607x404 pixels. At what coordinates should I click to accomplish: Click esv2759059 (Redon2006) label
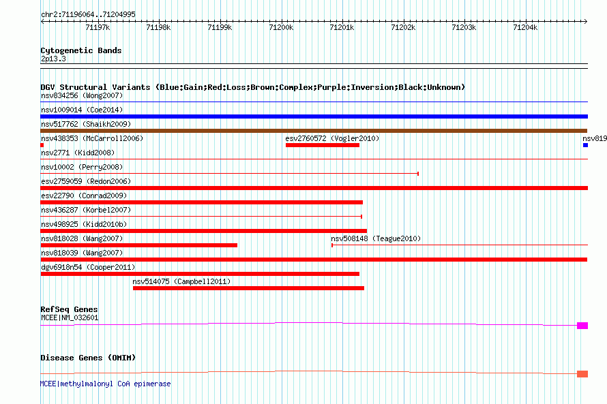86,181
